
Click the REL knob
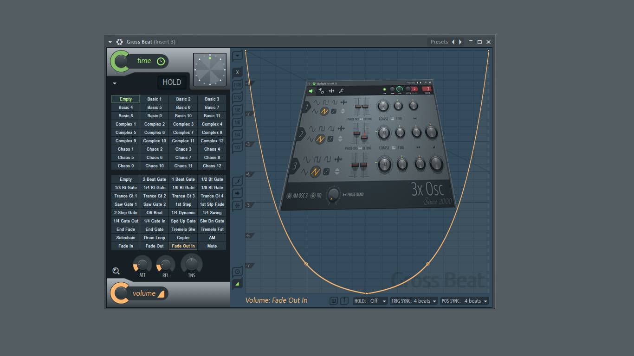[165, 265]
